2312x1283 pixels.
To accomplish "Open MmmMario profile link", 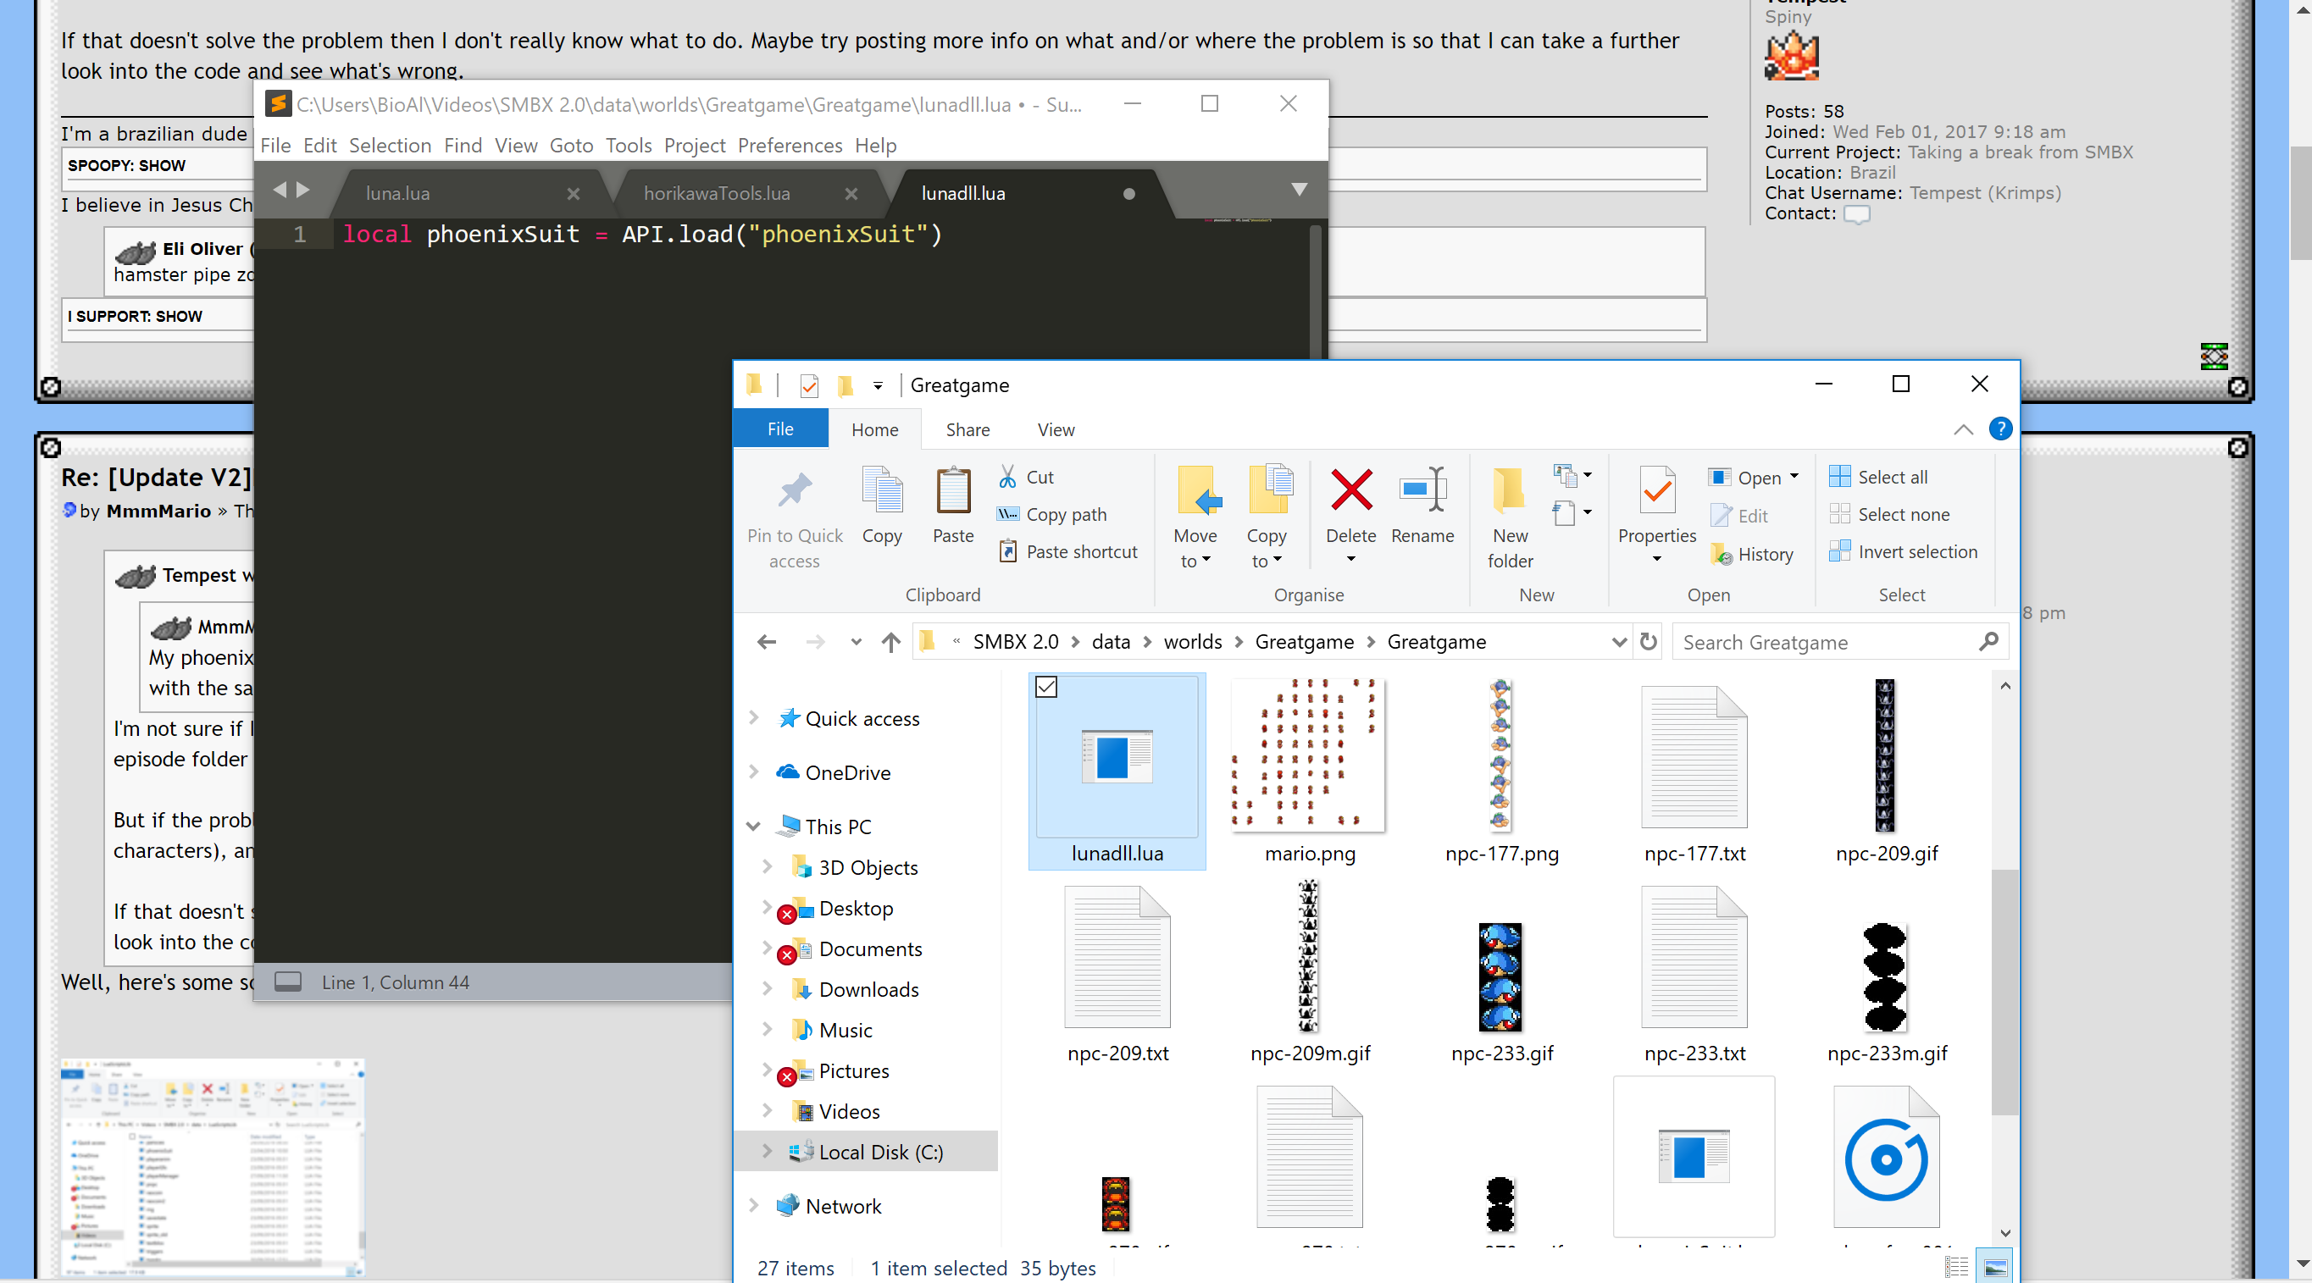I will pyautogui.click(x=159, y=511).
